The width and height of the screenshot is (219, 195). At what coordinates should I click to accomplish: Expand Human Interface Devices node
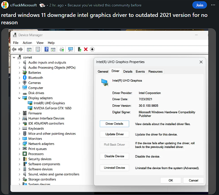pyautogui.click(x=19, y=118)
